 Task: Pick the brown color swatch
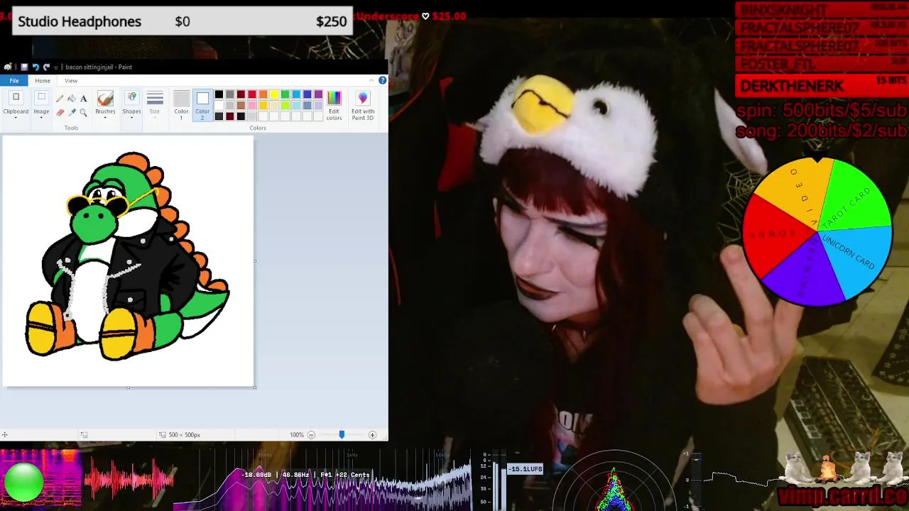241,106
